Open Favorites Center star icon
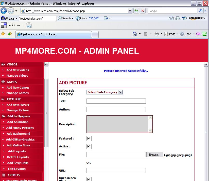 coord(3,34)
